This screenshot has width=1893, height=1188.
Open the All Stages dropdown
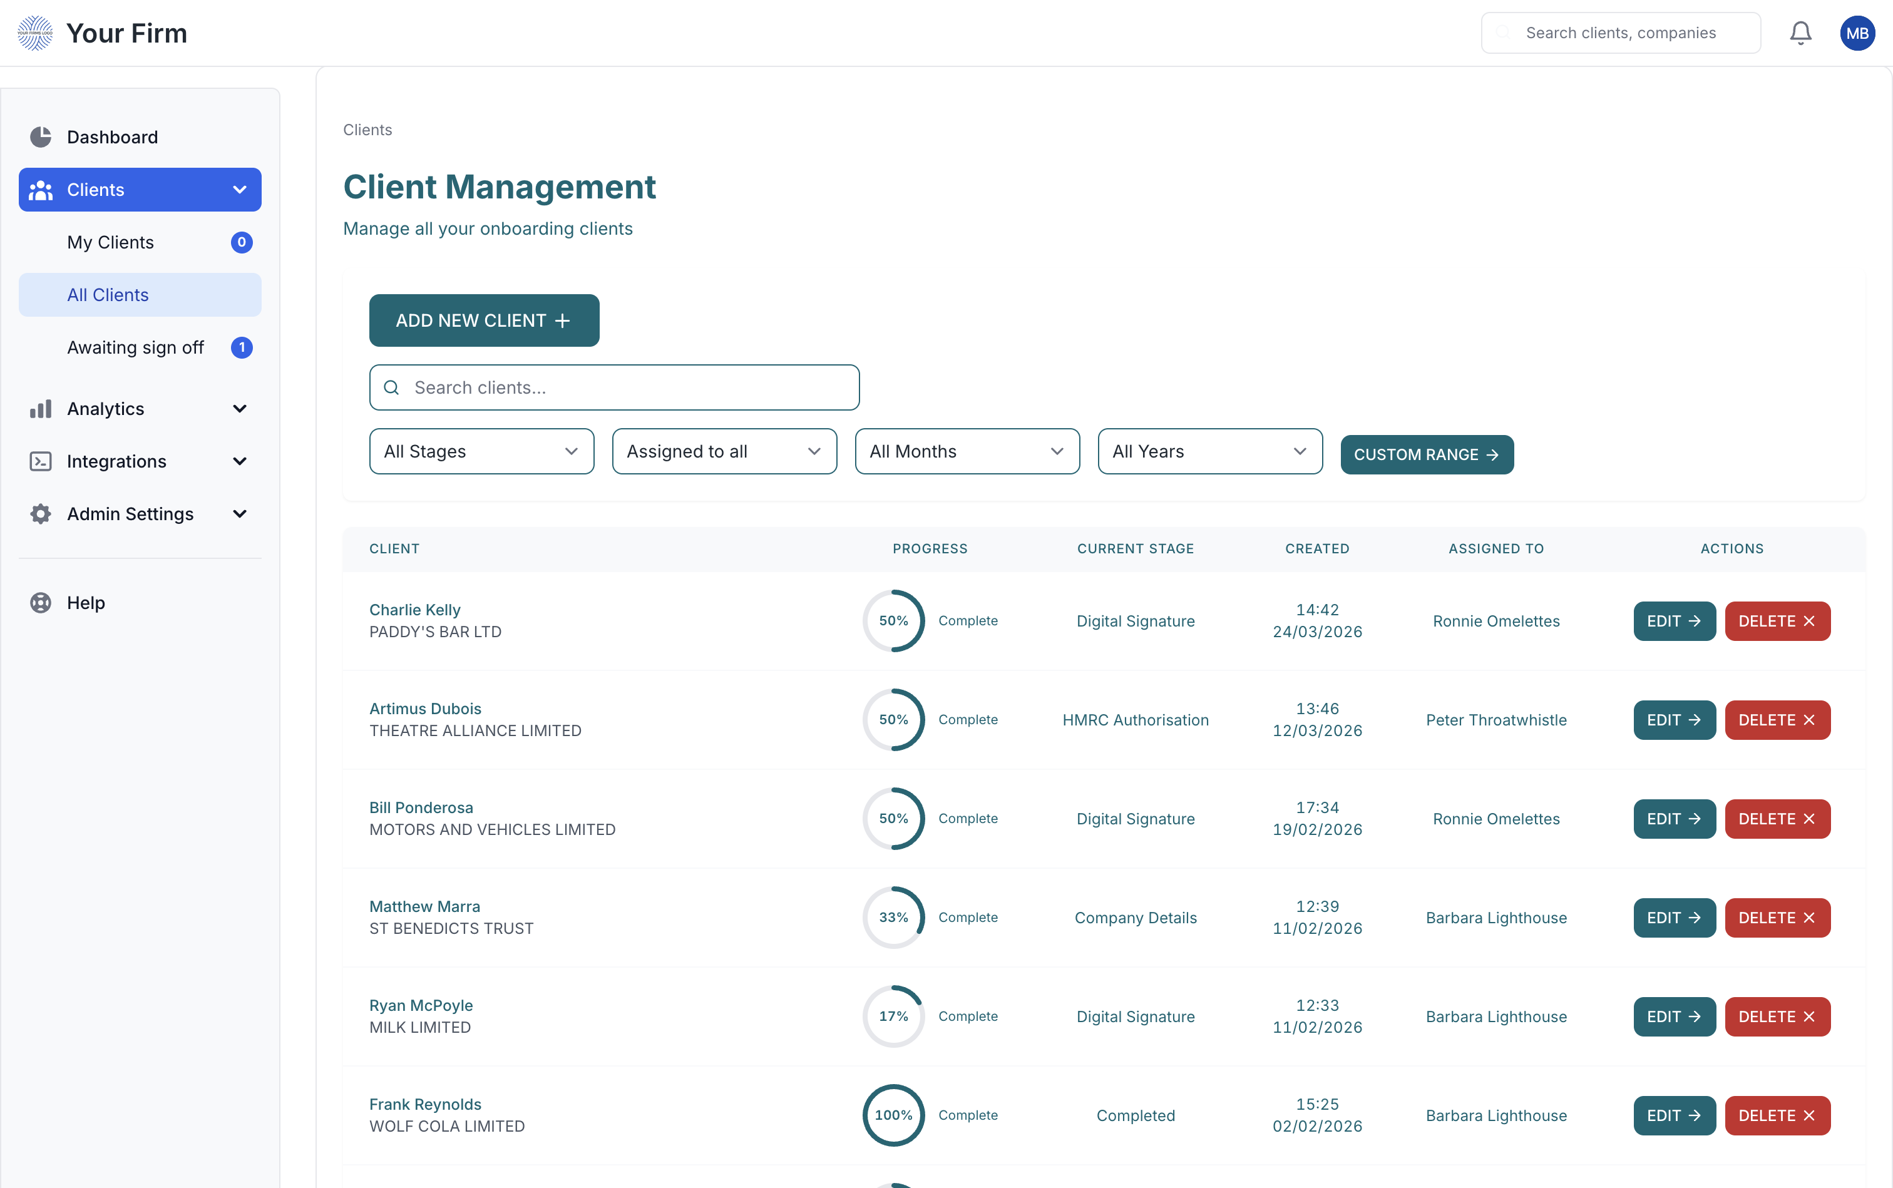point(481,451)
